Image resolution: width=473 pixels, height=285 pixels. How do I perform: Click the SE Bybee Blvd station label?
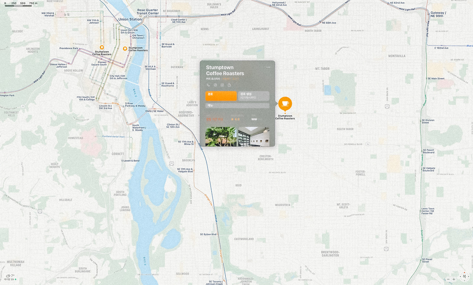(x=208, y=234)
